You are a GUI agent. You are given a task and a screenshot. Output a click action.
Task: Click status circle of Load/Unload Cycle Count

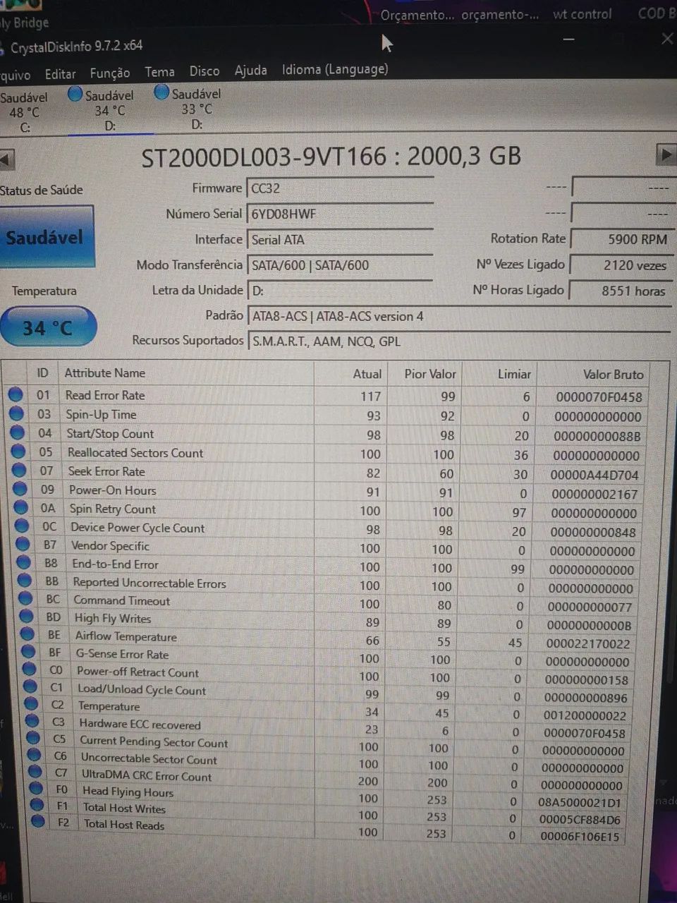(30, 686)
